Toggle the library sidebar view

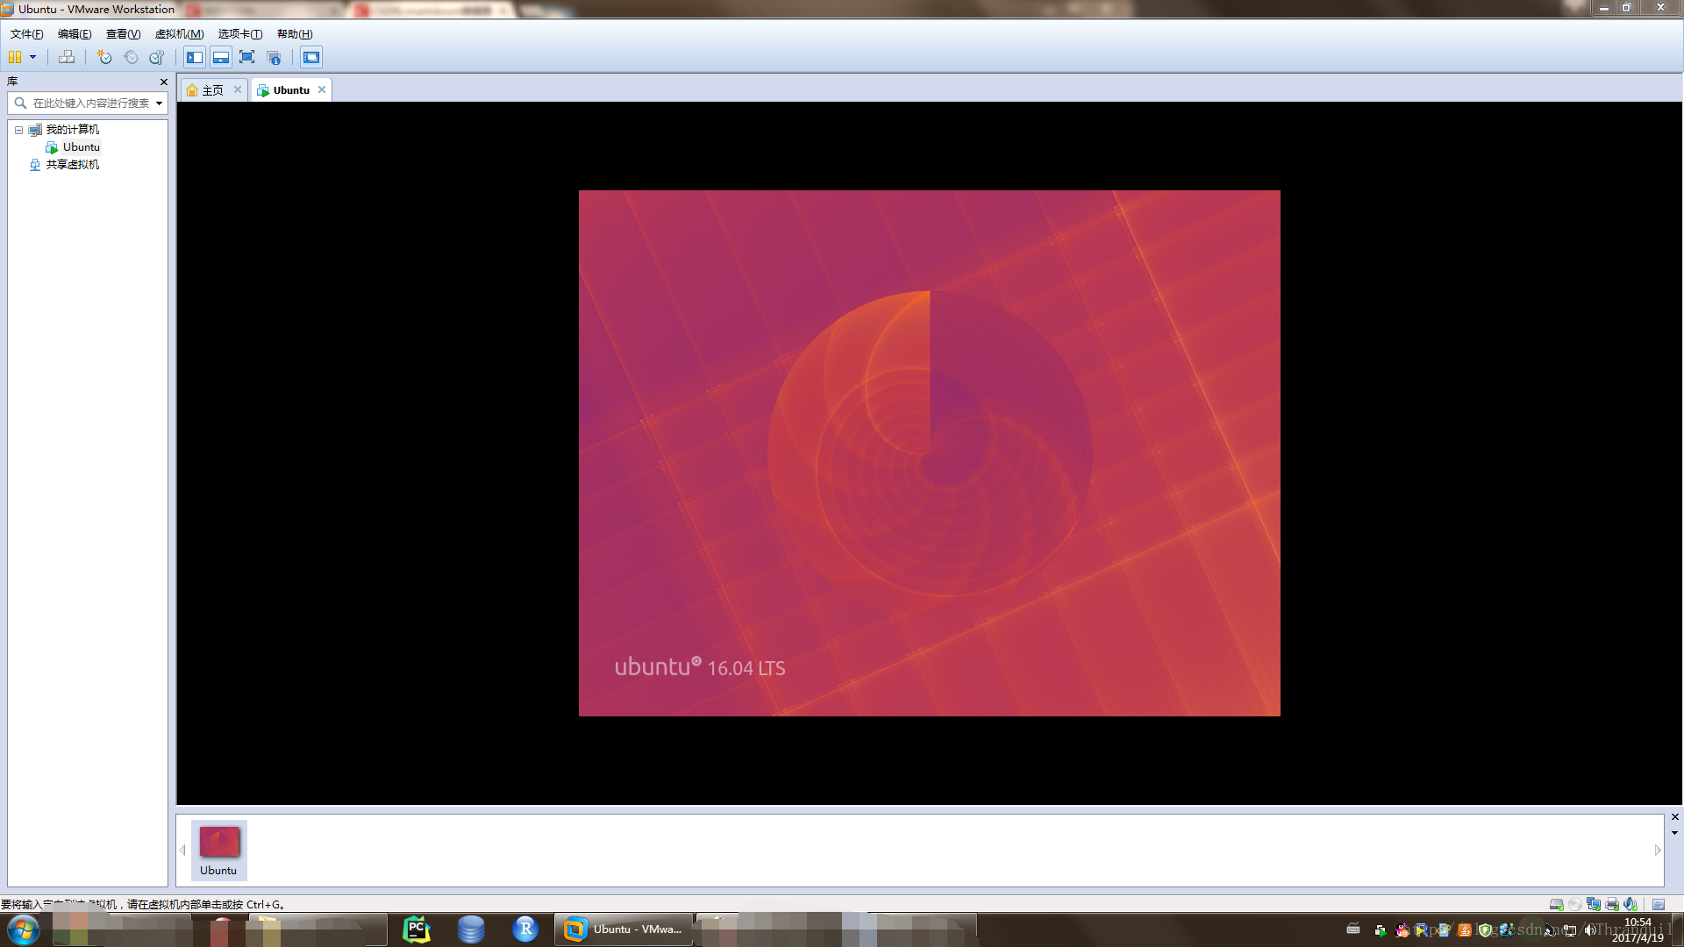[x=195, y=57]
